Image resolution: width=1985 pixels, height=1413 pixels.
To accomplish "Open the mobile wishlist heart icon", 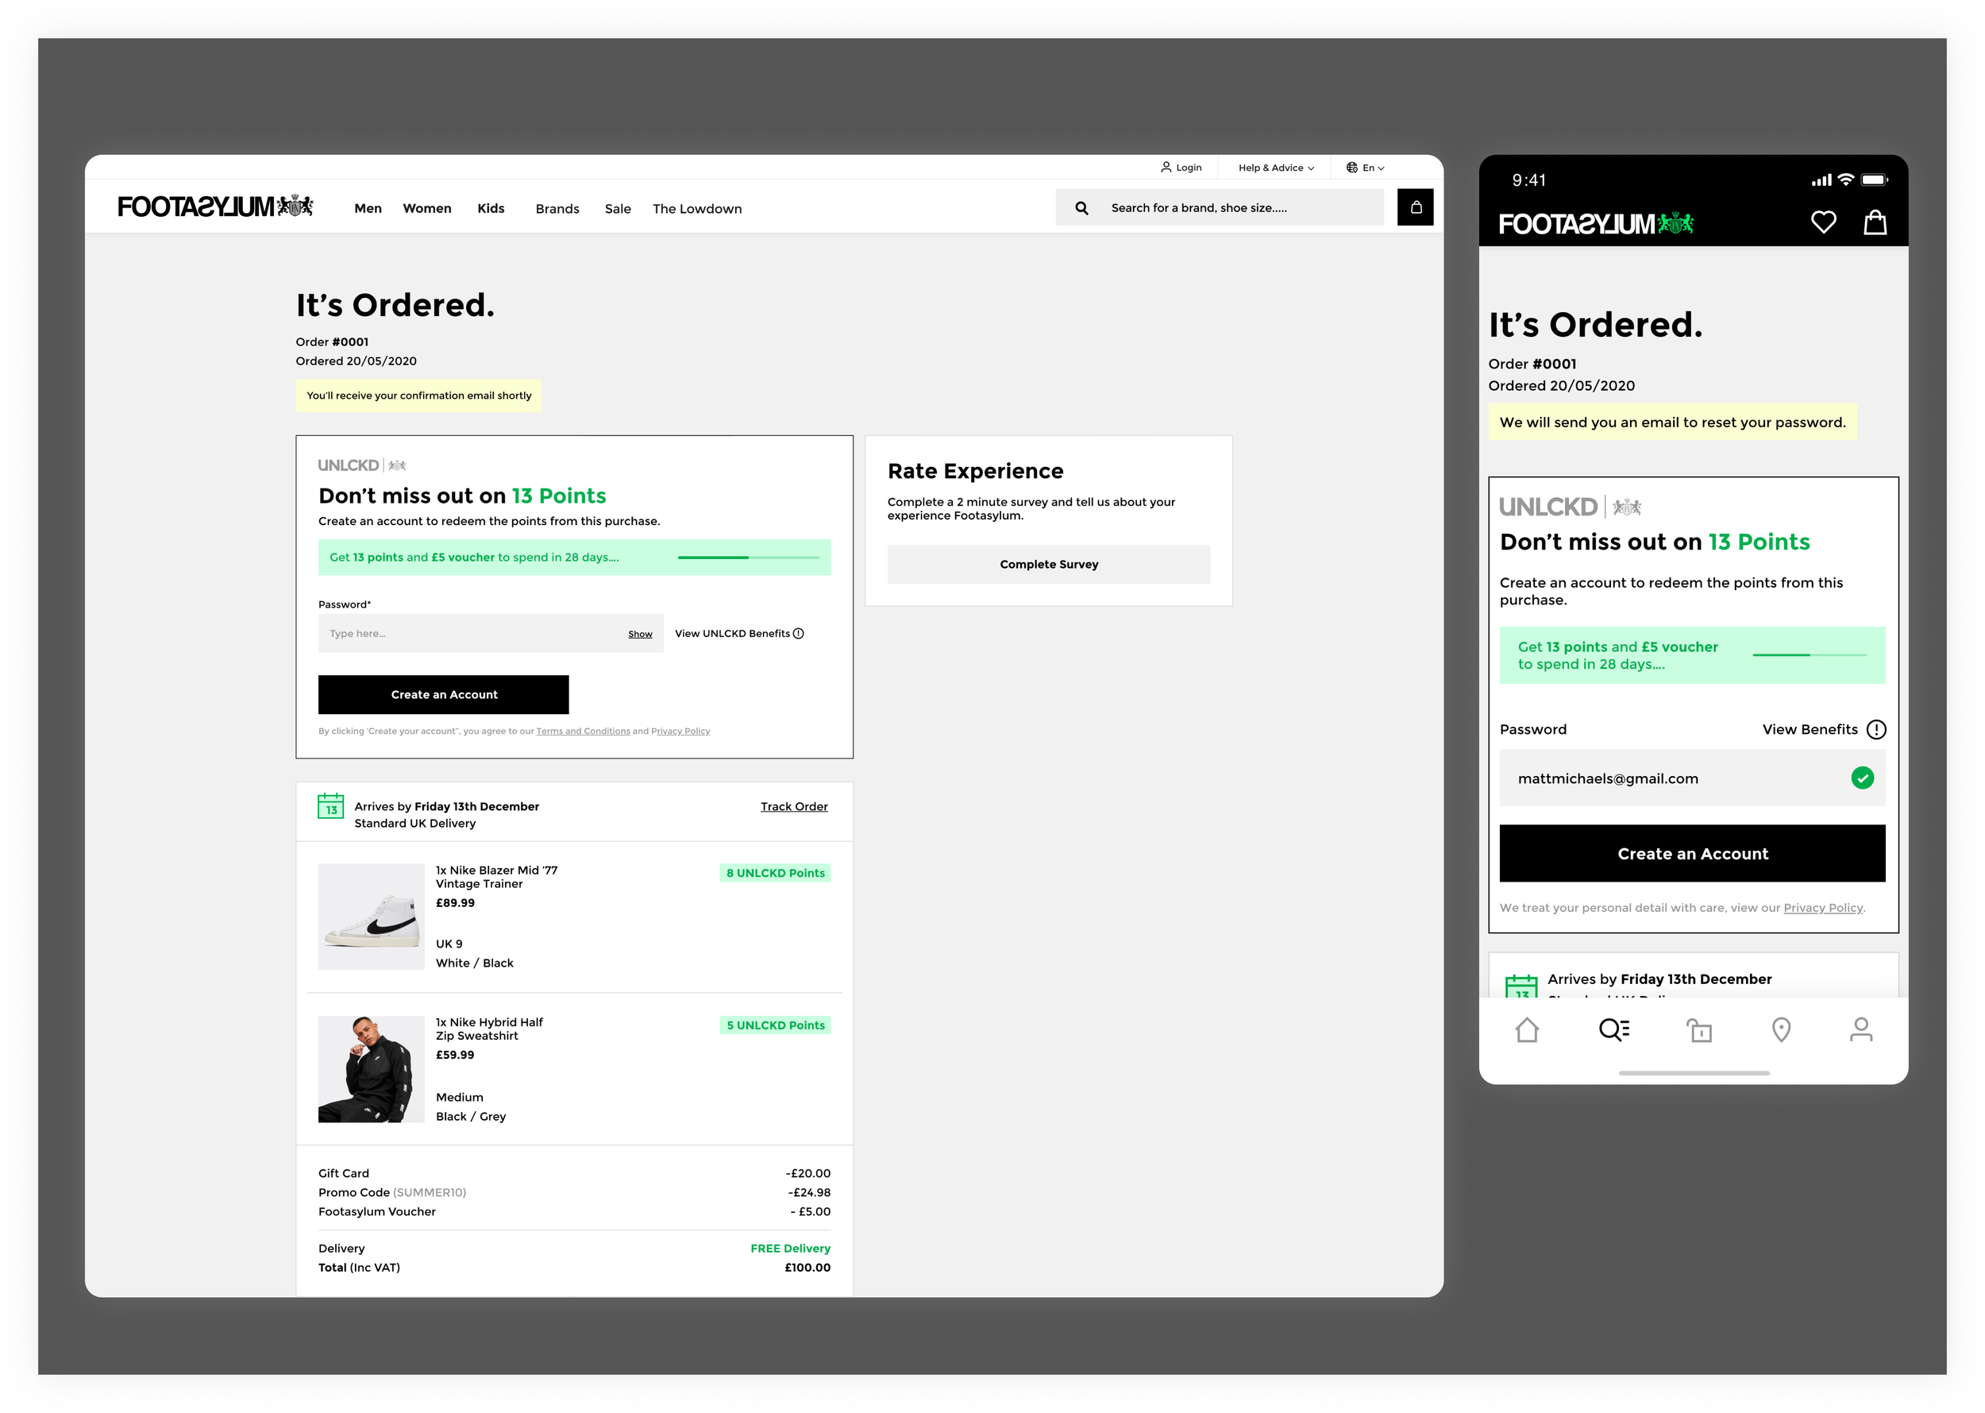I will coord(1823,222).
